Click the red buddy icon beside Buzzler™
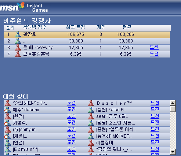The image size is (181, 156). click(91, 103)
